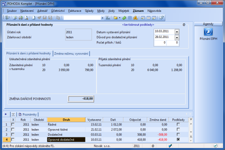
Task: Click table scrollbar up arrow
Action: (191, 124)
